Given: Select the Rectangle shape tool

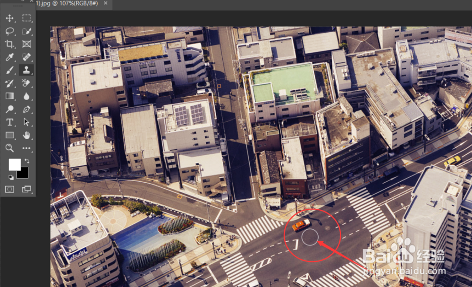Looking at the screenshot, I should point(9,135).
